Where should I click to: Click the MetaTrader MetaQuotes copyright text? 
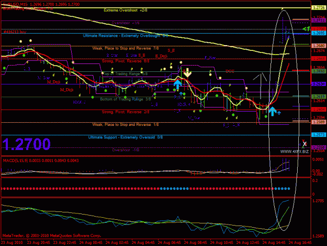(52, 236)
